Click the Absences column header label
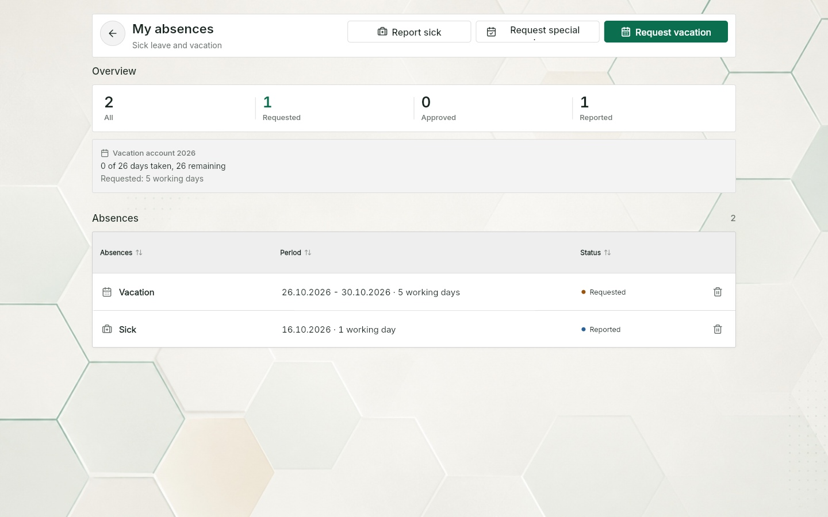This screenshot has width=828, height=517. [x=116, y=253]
